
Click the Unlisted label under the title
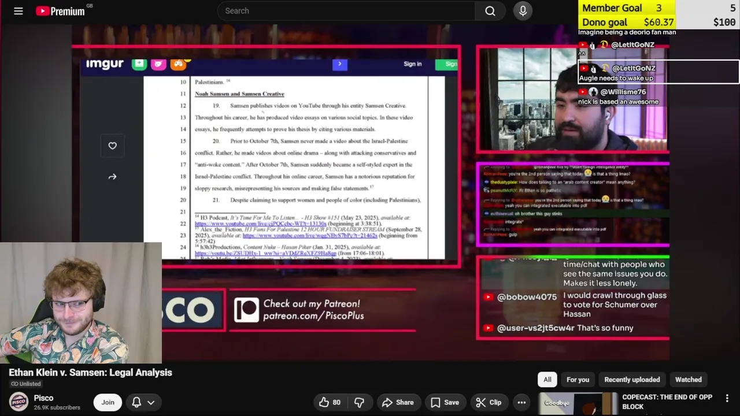pos(26,384)
